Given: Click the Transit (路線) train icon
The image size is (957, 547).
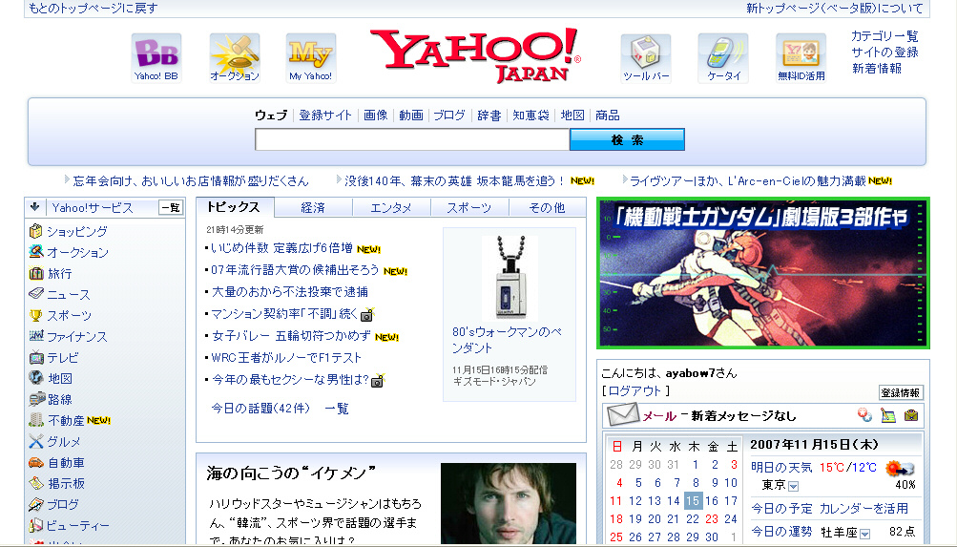Looking at the screenshot, I should [x=36, y=399].
